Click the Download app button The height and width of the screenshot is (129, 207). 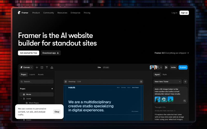(50, 53)
